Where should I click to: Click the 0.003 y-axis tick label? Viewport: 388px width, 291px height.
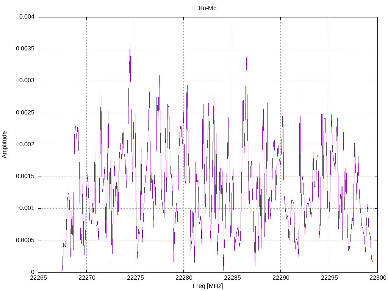(x=27, y=81)
